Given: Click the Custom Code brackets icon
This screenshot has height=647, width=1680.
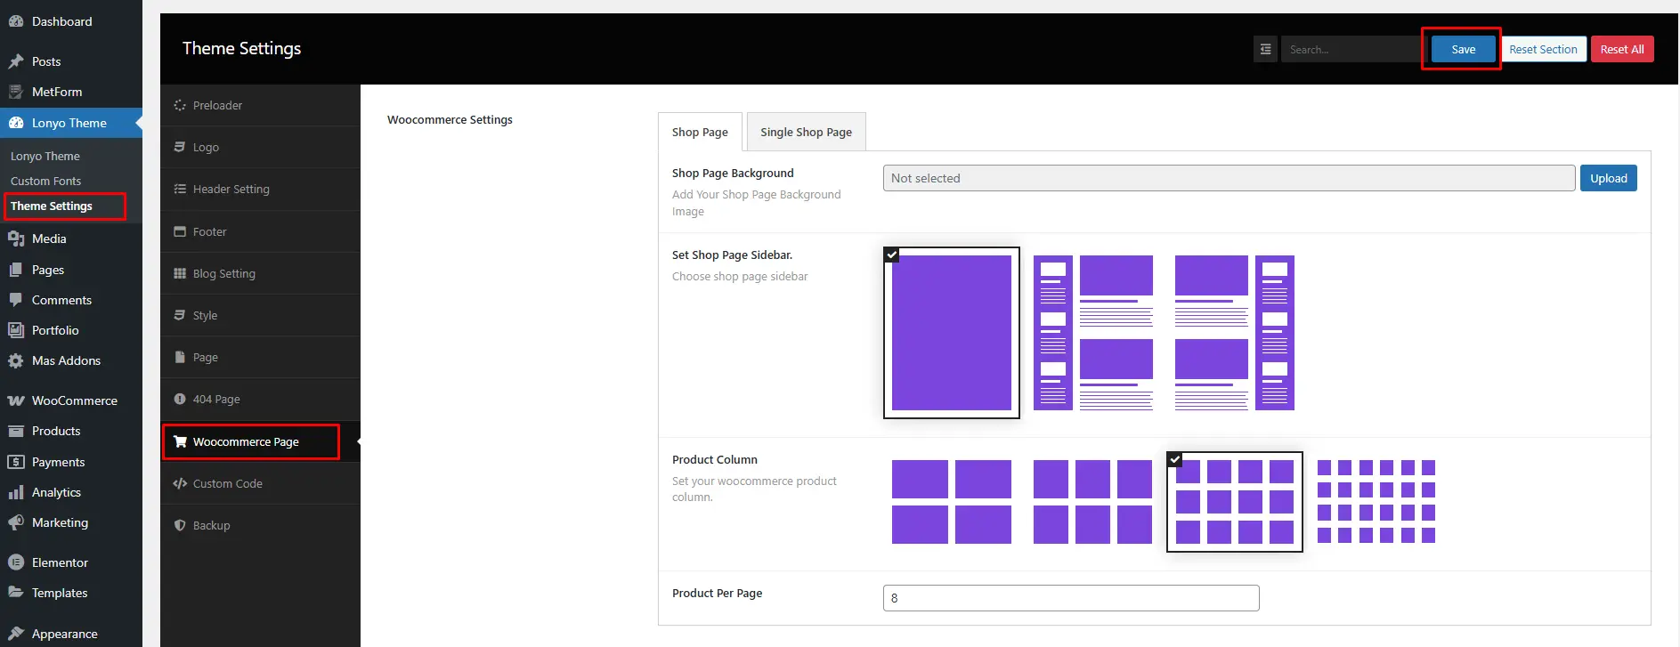Looking at the screenshot, I should tap(180, 483).
